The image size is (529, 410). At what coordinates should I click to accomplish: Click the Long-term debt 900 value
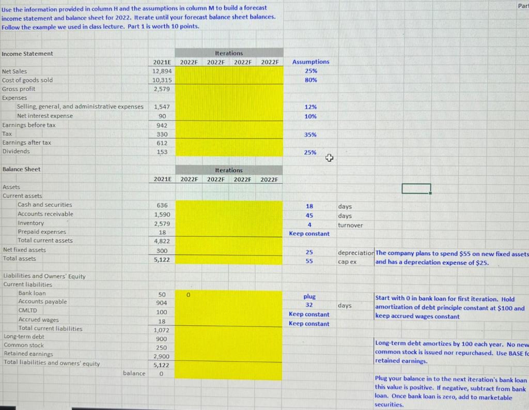point(162,339)
